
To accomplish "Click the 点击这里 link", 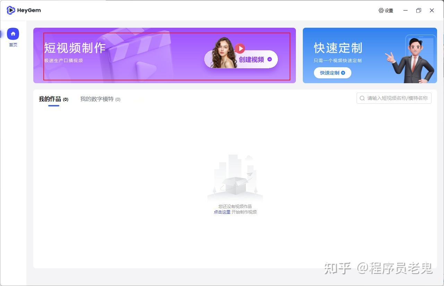I will pyautogui.click(x=222, y=212).
